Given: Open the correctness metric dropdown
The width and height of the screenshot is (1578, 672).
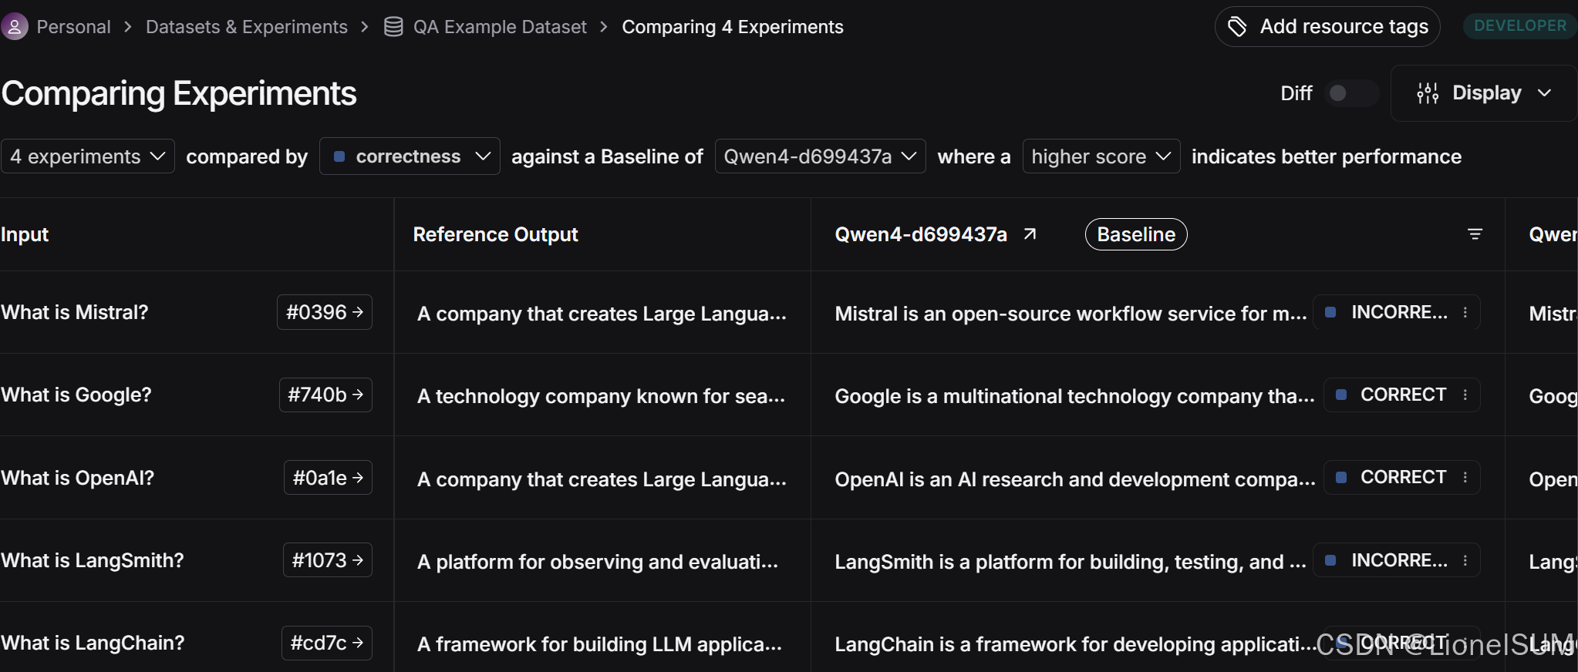Looking at the screenshot, I should click(410, 156).
